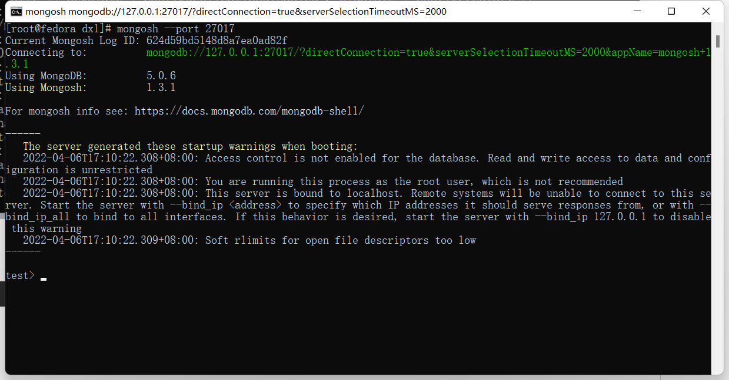Click the "server generated these startup warnings" heading
This screenshot has height=380, width=729.
(x=190, y=146)
